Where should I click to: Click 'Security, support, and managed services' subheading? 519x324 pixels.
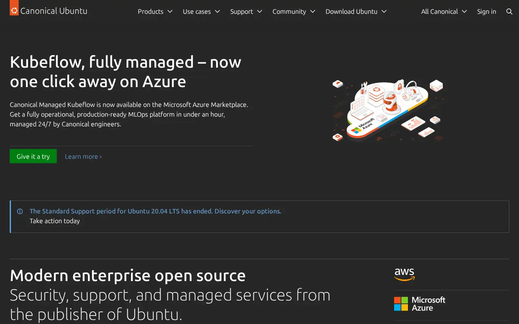pyautogui.click(x=170, y=305)
